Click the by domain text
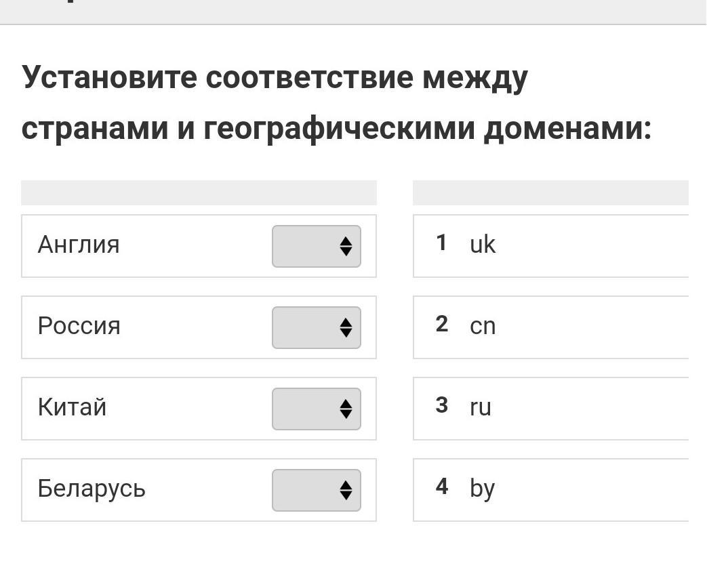Image resolution: width=707 pixels, height=574 pixels. [x=482, y=489]
